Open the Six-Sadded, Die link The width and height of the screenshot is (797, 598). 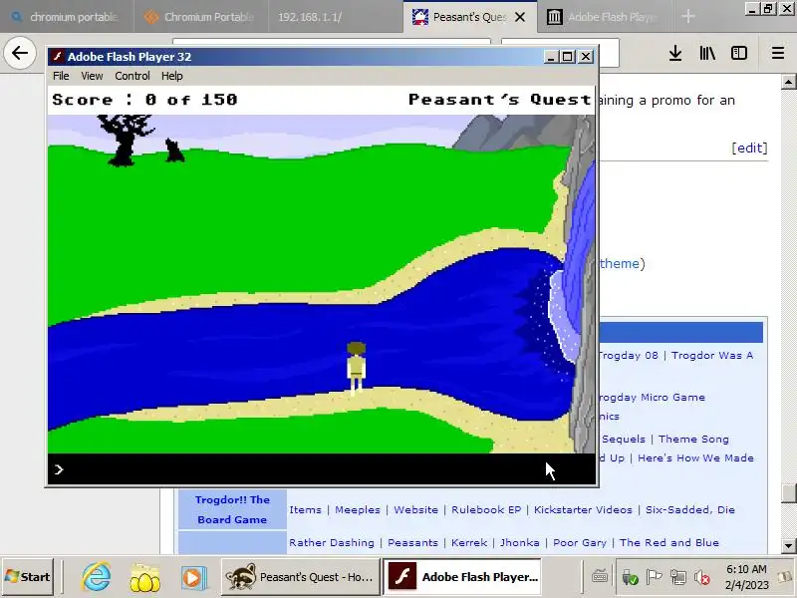click(x=690, y=509)
